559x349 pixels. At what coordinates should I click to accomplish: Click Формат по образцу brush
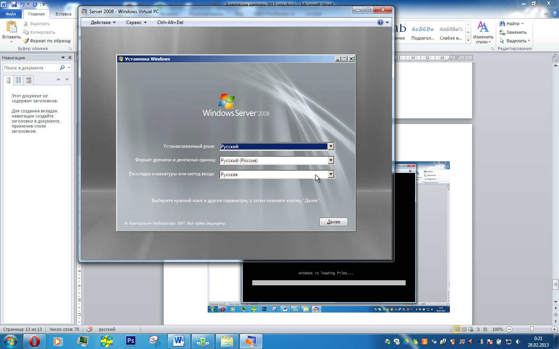[47, 41]
